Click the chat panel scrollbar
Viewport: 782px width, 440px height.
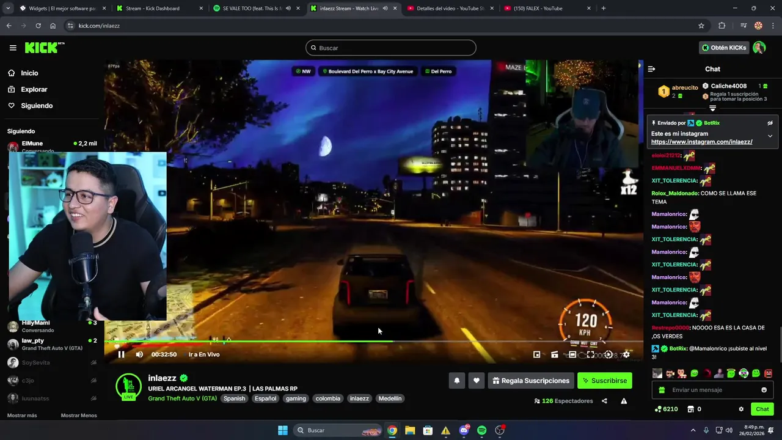(780, 345)
